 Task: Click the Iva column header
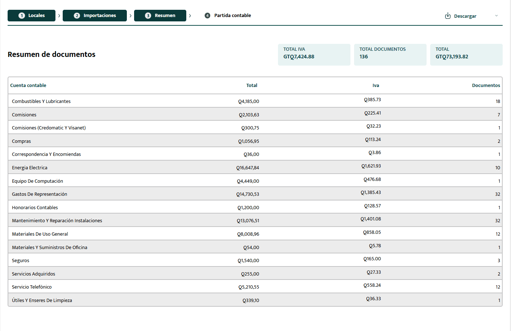pyautogui.click(x=376, y=86)
